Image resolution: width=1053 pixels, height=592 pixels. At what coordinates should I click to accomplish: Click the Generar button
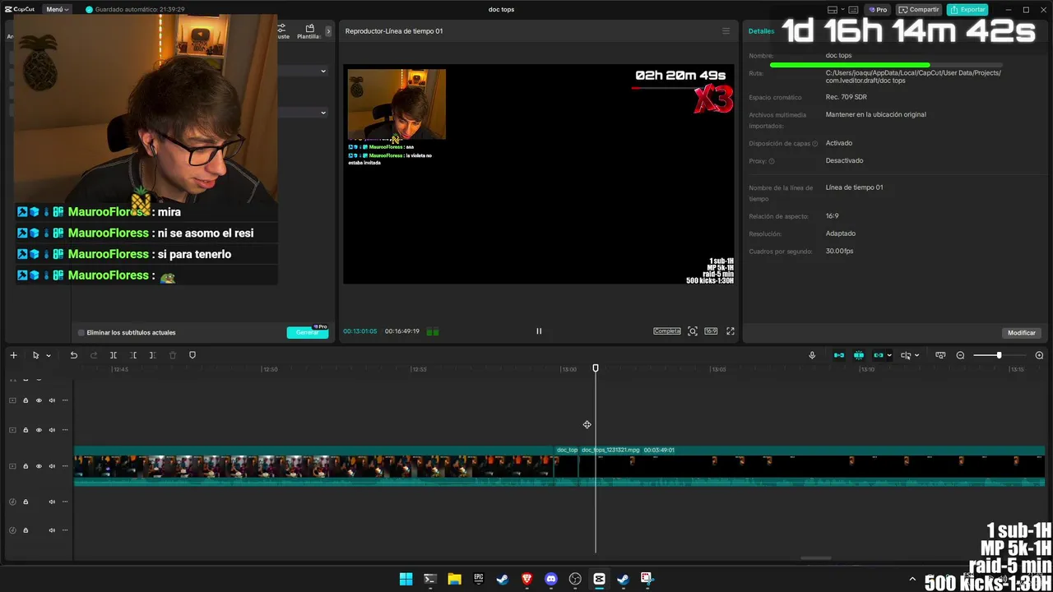[x=307, y=332]
